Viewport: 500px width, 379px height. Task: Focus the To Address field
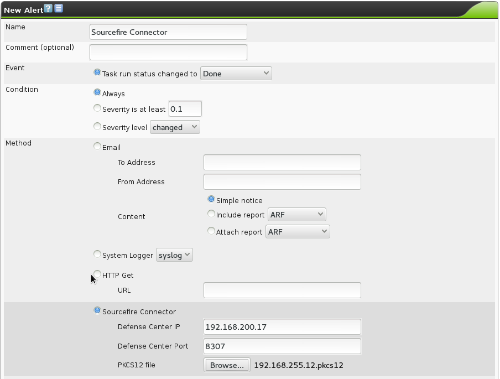[x=282, y=162]
